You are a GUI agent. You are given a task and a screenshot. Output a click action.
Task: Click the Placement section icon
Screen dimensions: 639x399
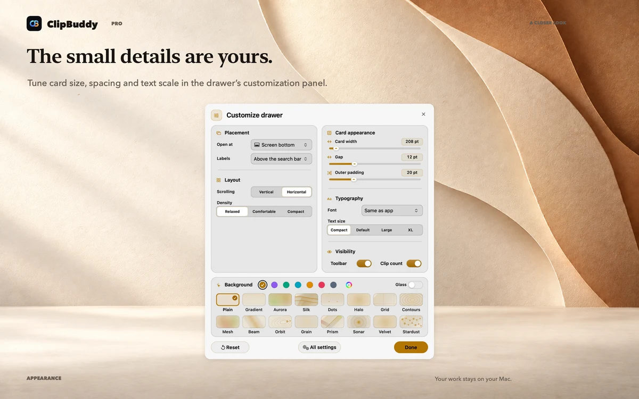click(219, 133)
